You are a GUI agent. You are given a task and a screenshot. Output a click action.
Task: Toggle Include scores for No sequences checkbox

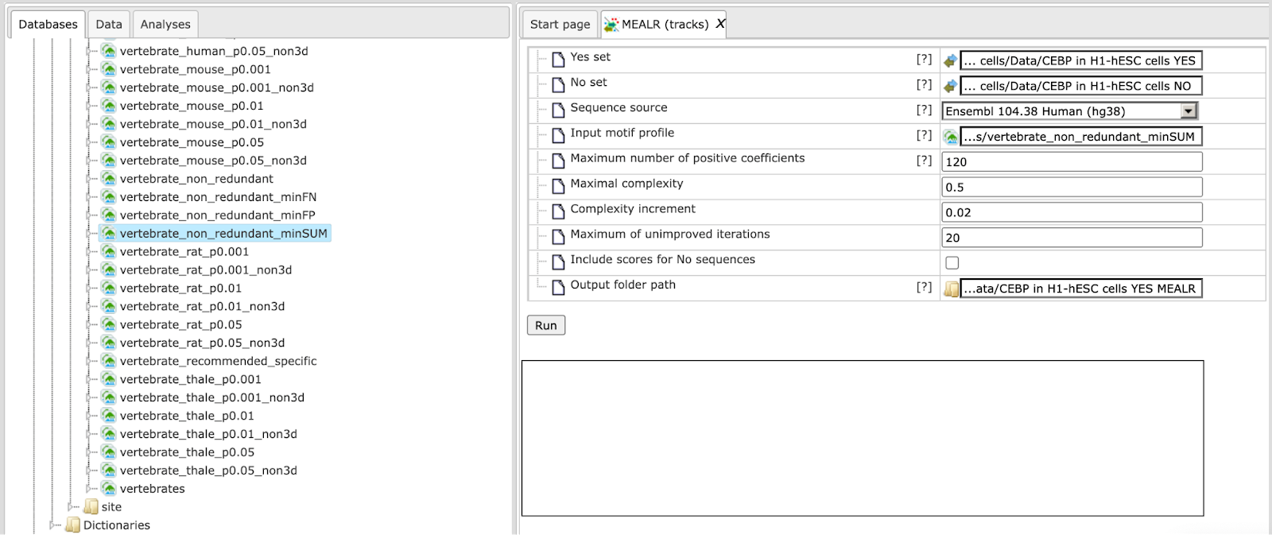click(952, 263)
